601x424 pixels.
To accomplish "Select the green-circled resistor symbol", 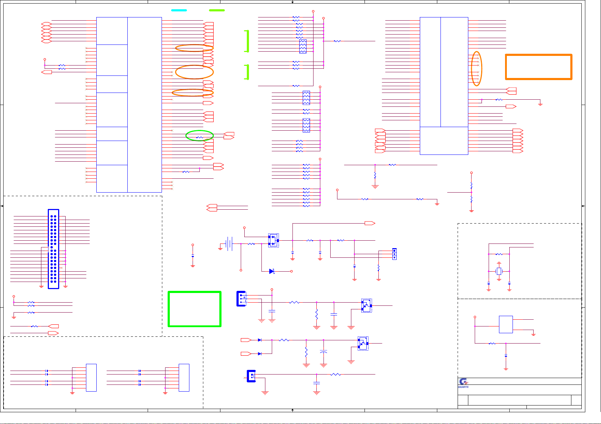I will (199, 137).
